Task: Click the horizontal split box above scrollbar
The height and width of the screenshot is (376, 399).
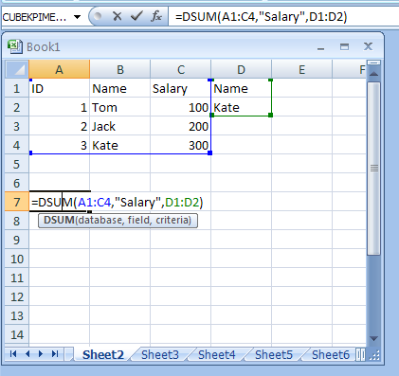Action: click(x=374, y=63)
